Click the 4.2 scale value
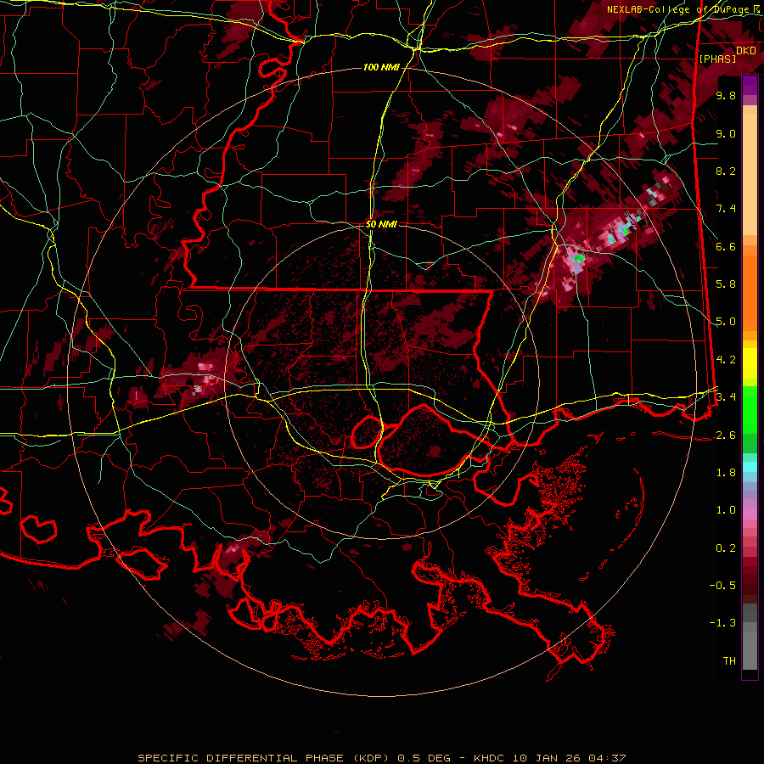This screenshot has width=764, height=764. 726,360
